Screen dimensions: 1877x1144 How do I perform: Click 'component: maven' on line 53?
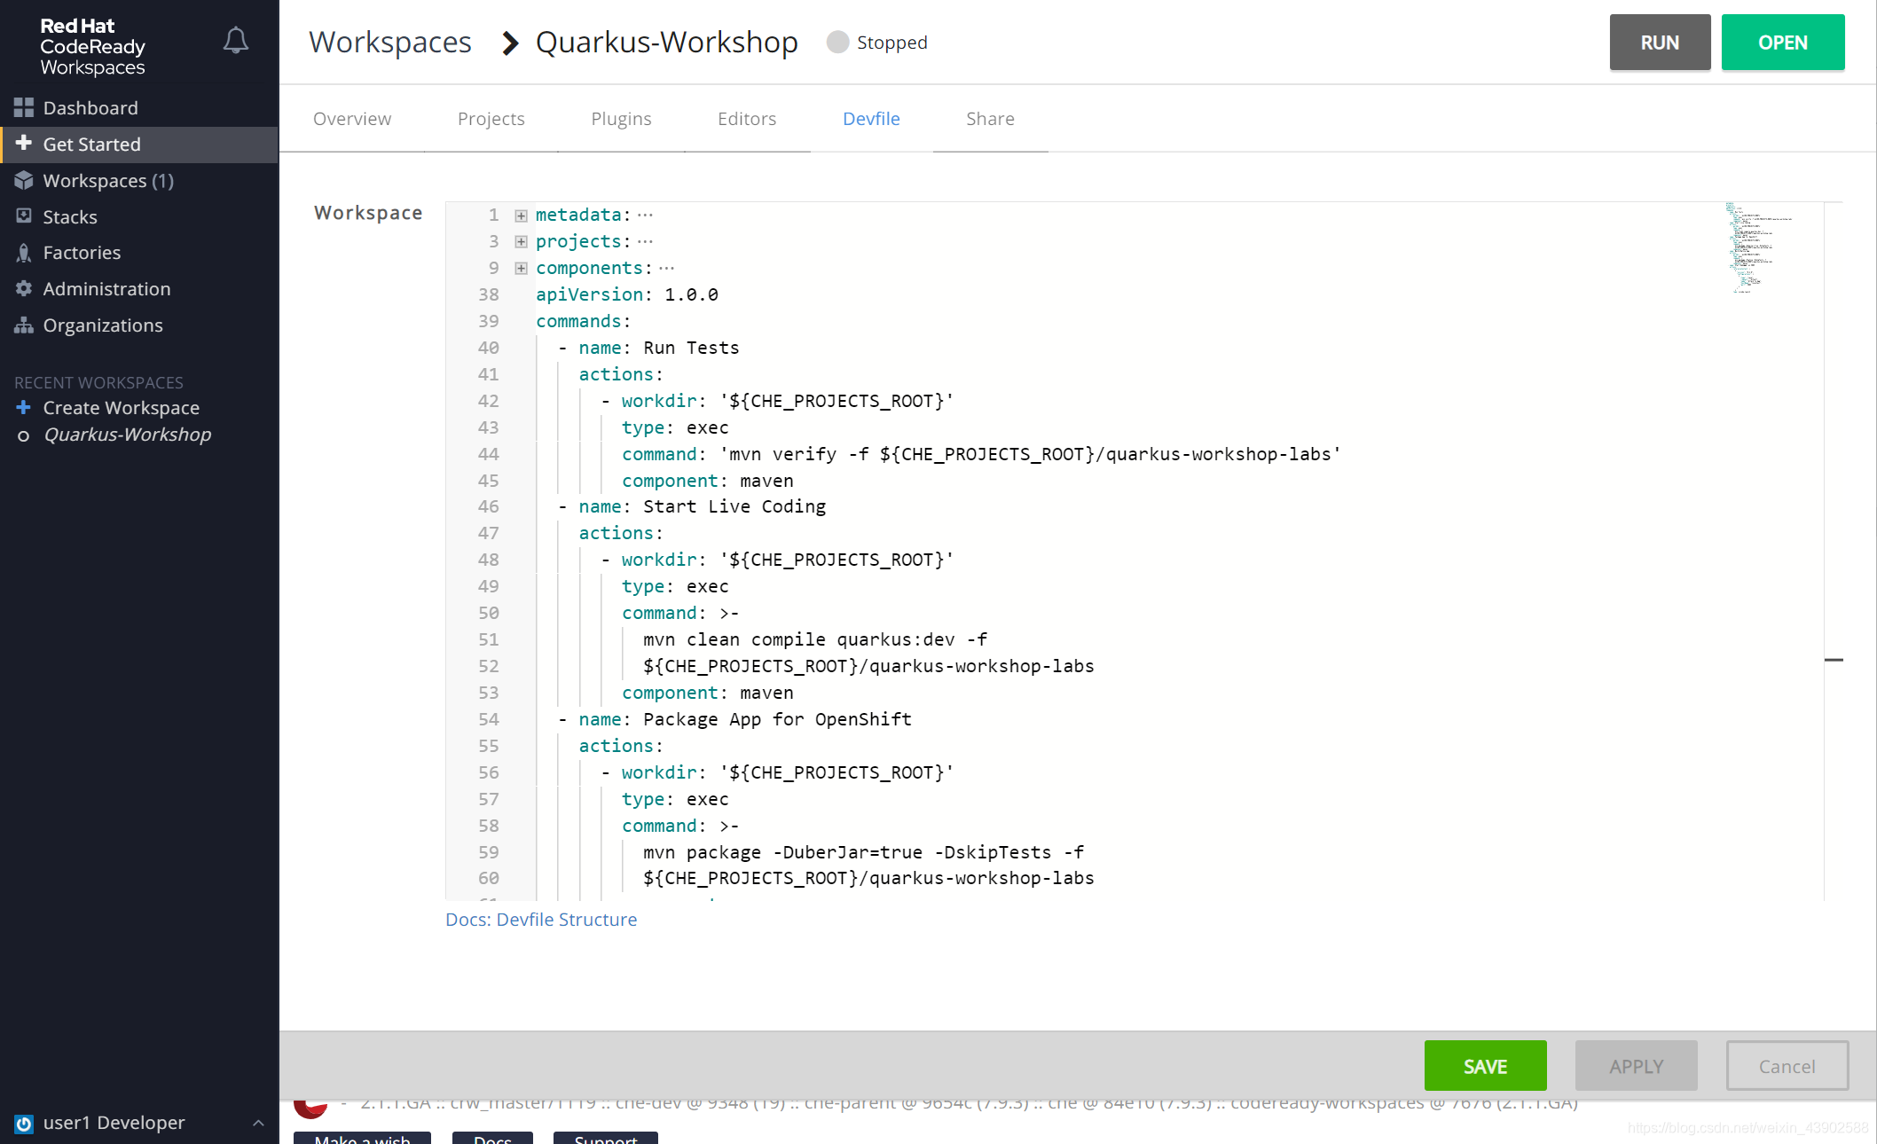tap(708, 693)
